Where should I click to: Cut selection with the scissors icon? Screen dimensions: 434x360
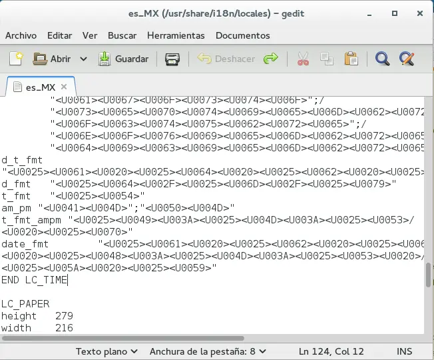click(x=303, y=59)
